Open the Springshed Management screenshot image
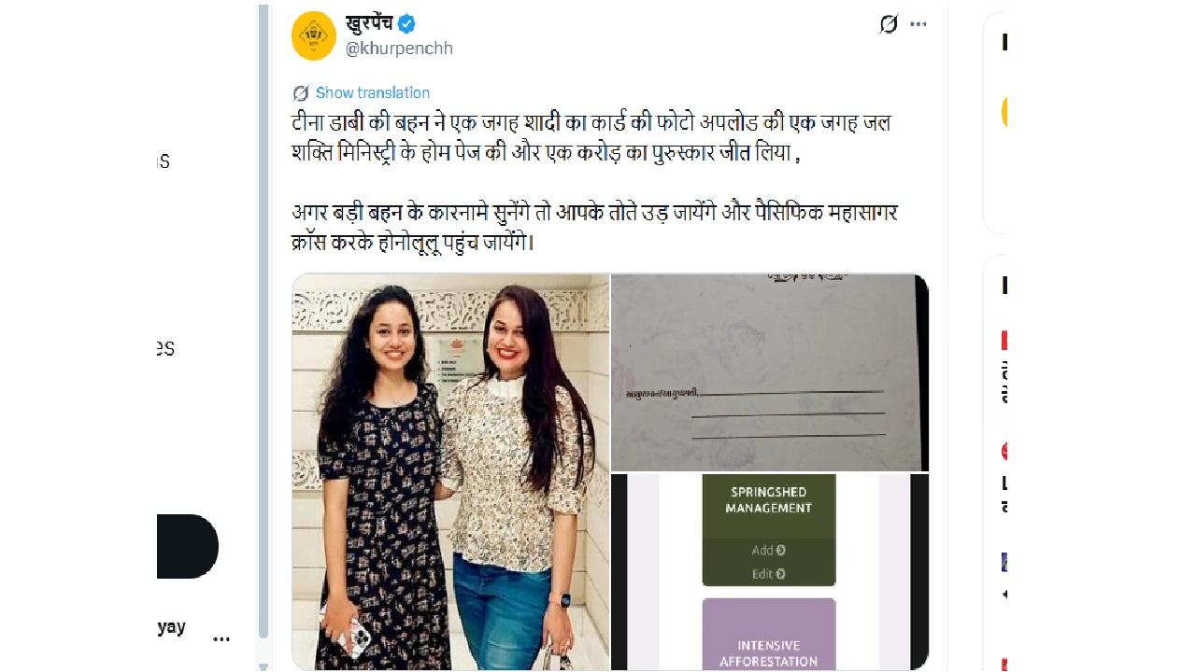This screenshot has width=1196, height=672. [x=770, y=572]
